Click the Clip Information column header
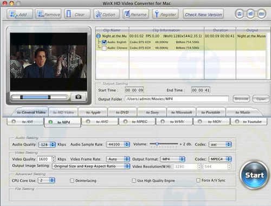Viewport: 271px width, 206px height. [x=166, y=30]
